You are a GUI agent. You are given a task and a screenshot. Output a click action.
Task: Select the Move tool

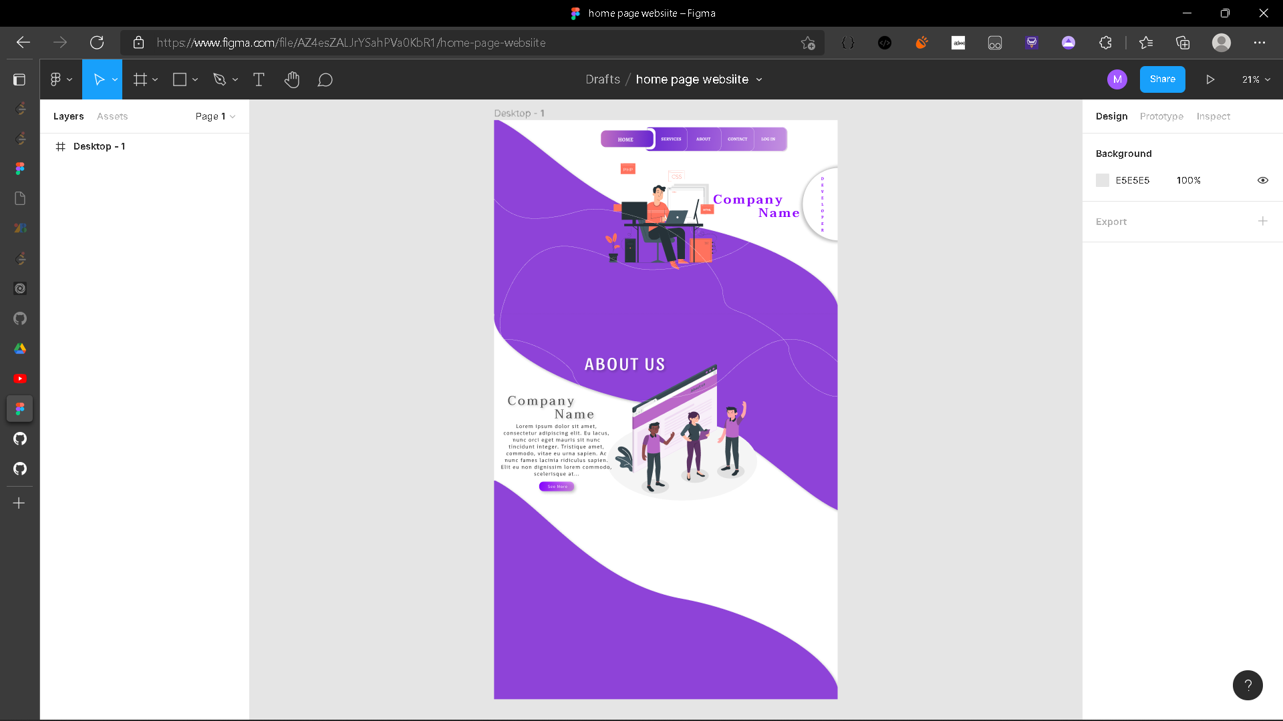pyautogui.click(x=99, y=79)
